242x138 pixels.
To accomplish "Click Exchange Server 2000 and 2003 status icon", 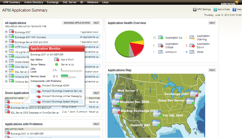I will (12, 41).
